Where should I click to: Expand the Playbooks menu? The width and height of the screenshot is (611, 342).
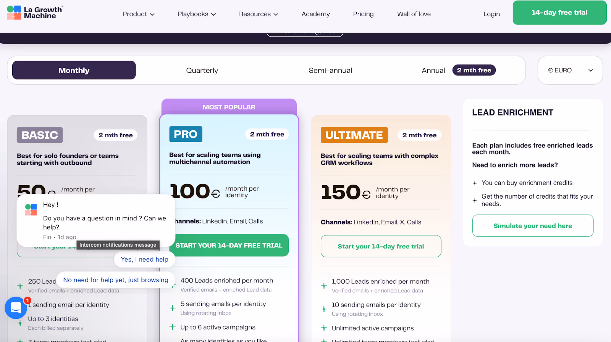(197, 14)
